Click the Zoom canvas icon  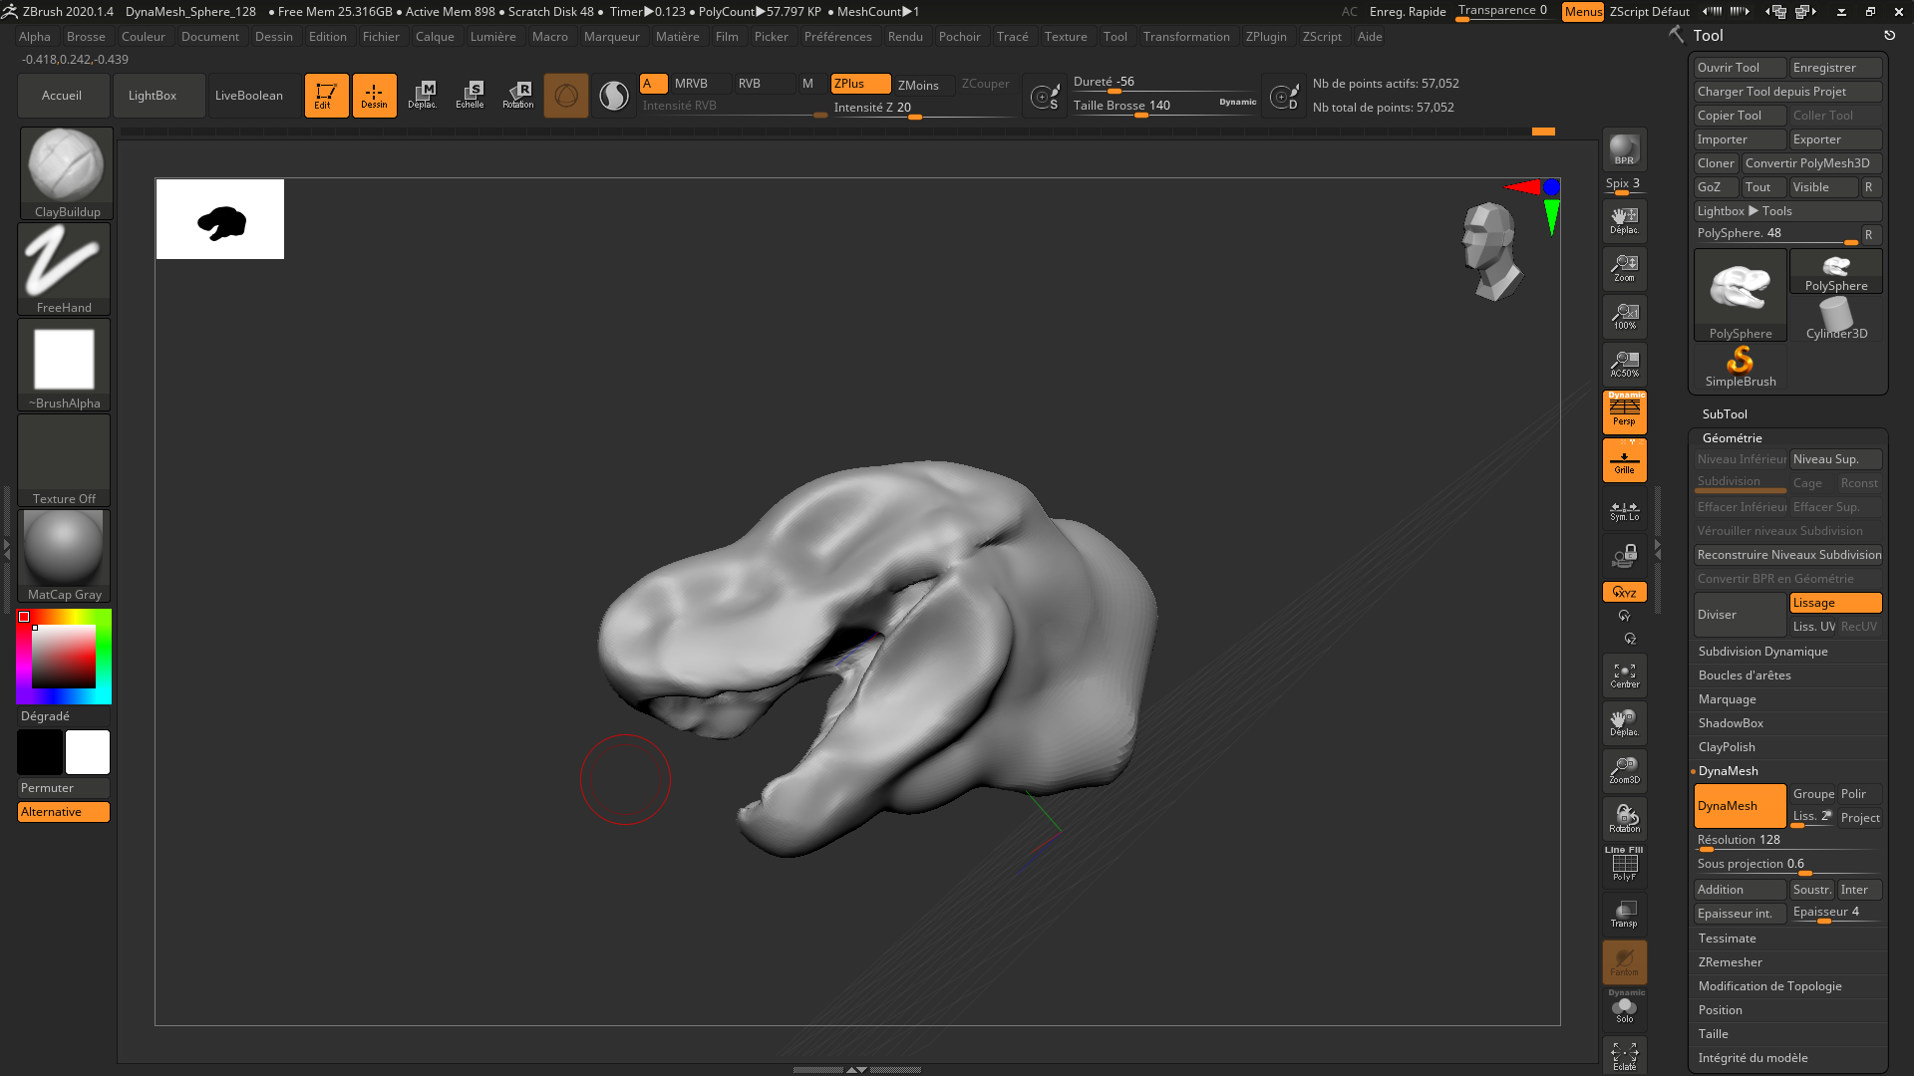1624,269
